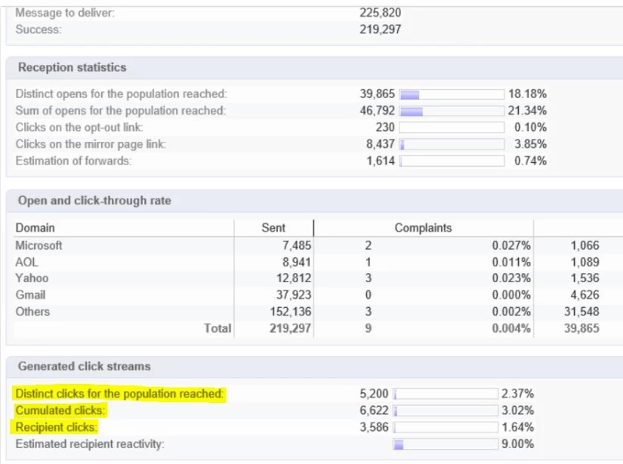Select the 46,792 sum of opens value
The image size is (623, 464).
click(377, 110)
